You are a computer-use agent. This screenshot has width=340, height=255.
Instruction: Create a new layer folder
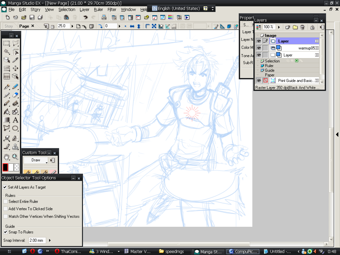(x=295, y=27)
